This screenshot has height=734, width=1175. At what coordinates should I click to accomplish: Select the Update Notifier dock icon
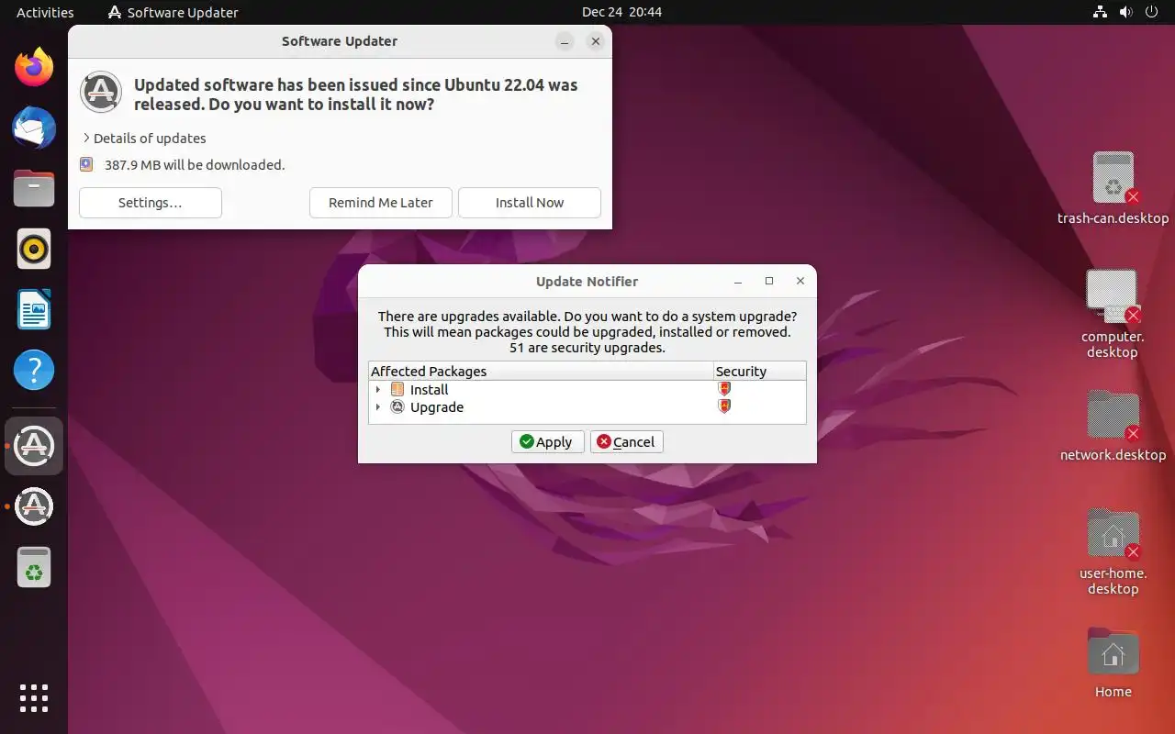click(x=34, y=506)
